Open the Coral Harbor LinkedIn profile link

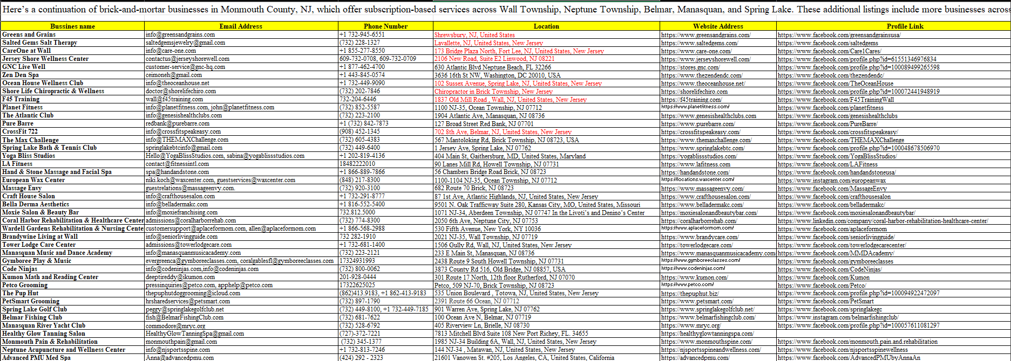click(x=883, y=221)
